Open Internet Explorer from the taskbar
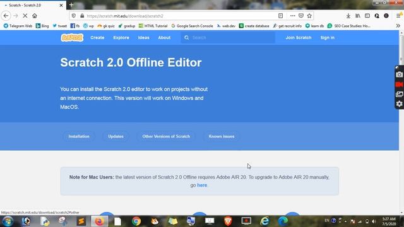Screen dimensions: 404x227 click(x=264, y=221)
